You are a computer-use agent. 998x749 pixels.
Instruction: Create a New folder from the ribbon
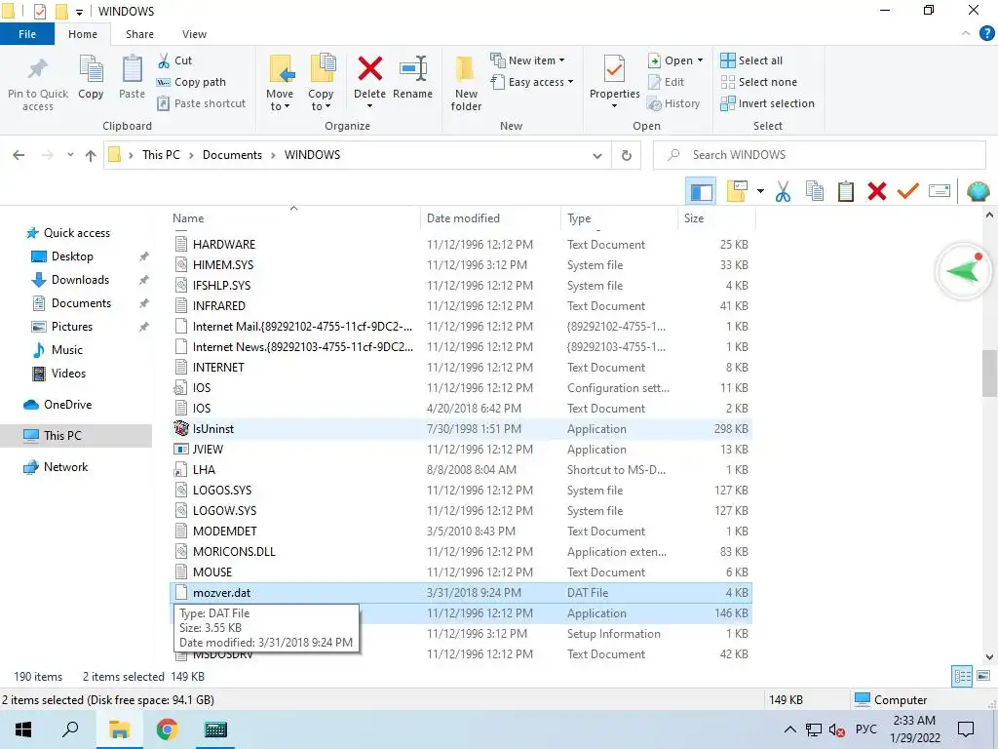coord(466,83)
